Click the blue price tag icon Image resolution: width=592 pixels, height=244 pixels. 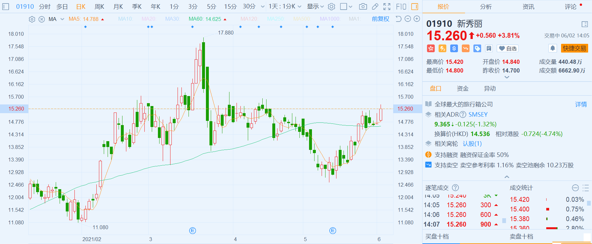477,48
